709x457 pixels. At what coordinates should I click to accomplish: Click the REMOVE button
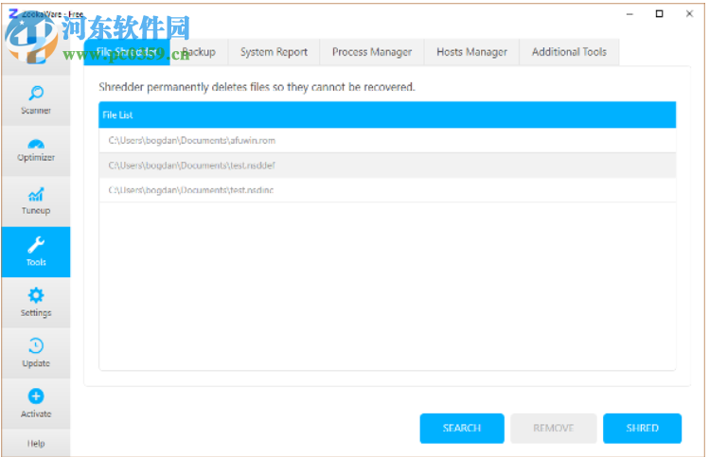[554, 428]
